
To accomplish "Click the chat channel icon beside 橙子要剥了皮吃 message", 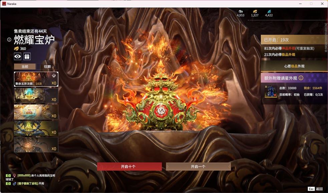I will pos(8,184).
